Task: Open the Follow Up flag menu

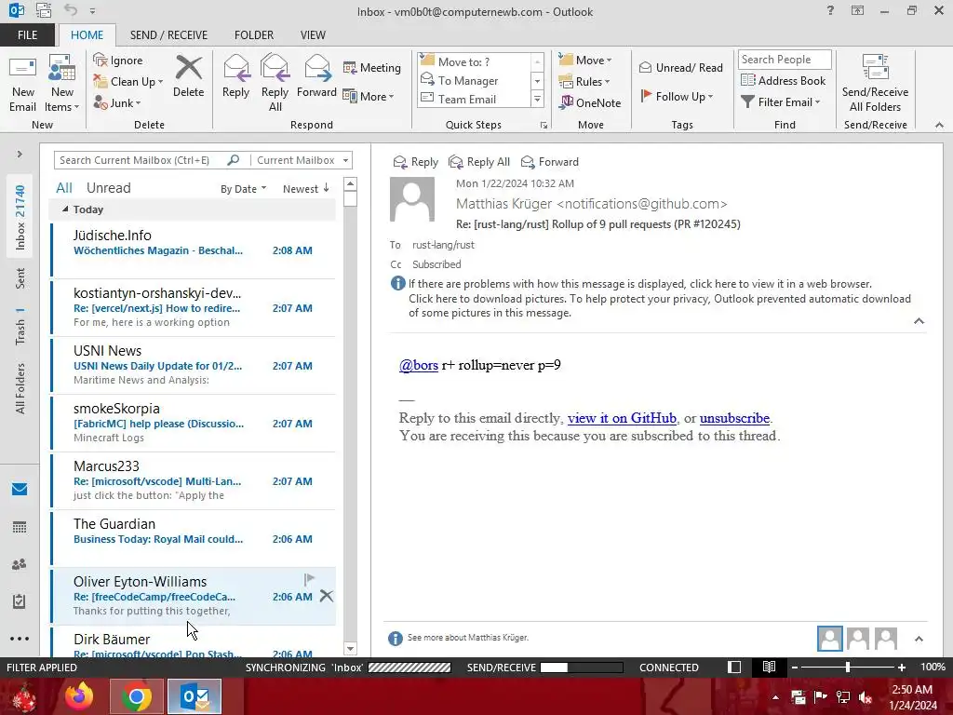Action: pyautogui.click(x=677, y=96)
